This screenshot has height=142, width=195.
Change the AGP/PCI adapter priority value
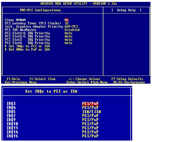pyautogui.click(x=71, y=26)
